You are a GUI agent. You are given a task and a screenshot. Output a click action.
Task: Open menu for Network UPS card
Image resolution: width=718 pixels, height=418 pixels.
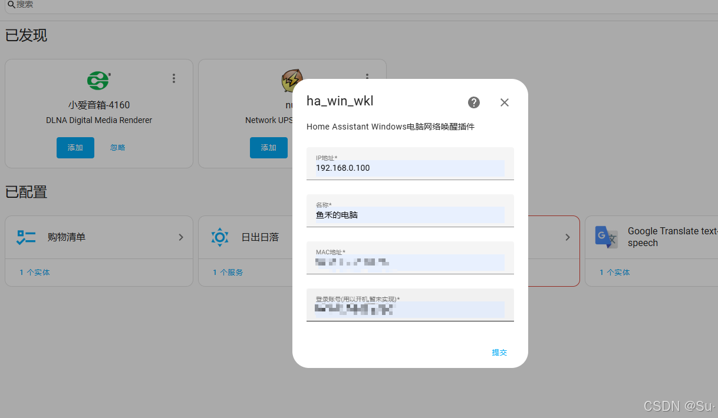tap(367, 77)
